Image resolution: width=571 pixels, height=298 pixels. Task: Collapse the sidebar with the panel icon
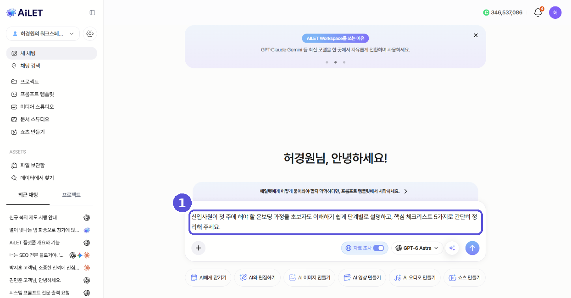click(92, 13)
